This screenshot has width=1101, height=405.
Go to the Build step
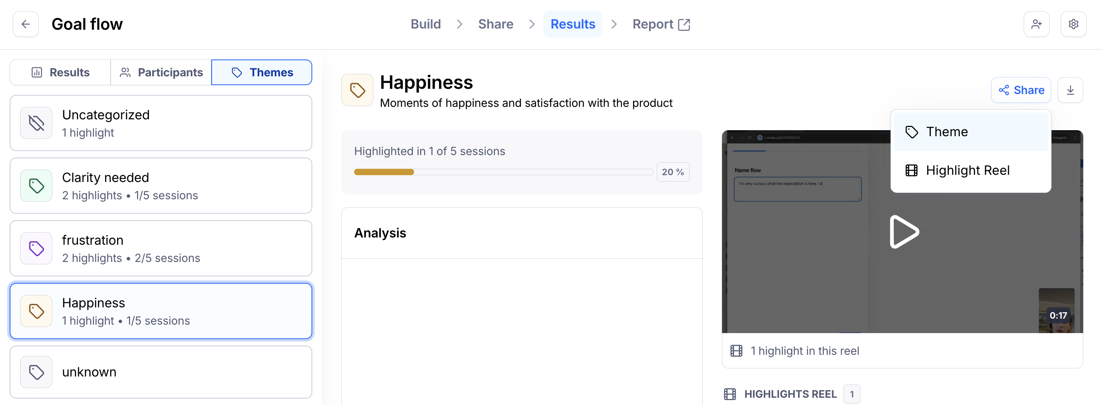coord(425,25)
